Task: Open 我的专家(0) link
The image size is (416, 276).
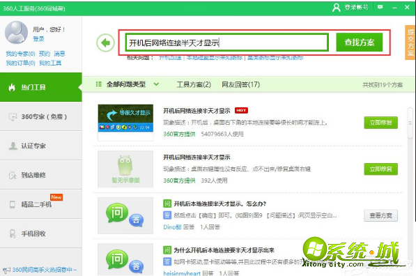Action: 20,54
